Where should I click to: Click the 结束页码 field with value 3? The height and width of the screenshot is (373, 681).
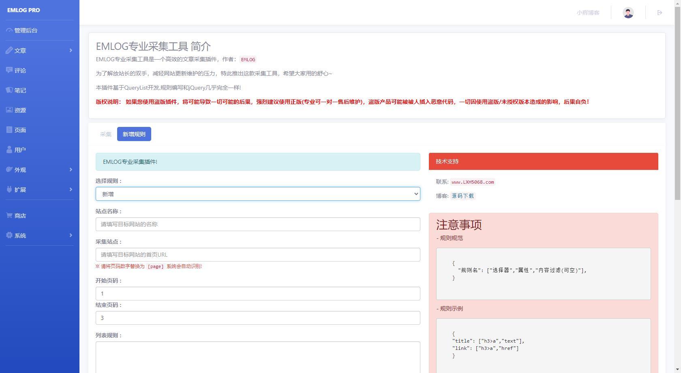click(x=258, y=318)
